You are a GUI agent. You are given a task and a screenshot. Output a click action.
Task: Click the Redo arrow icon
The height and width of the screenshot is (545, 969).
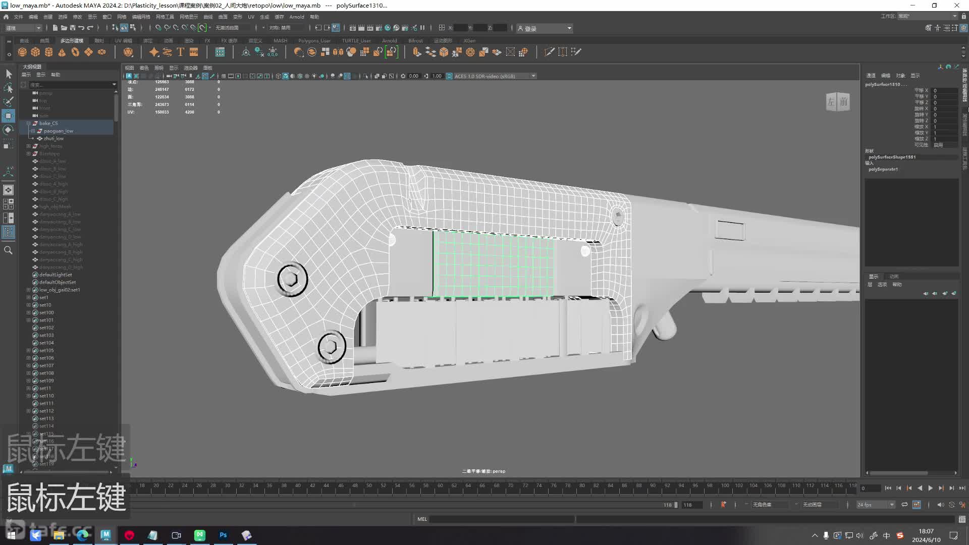[90, 28]
